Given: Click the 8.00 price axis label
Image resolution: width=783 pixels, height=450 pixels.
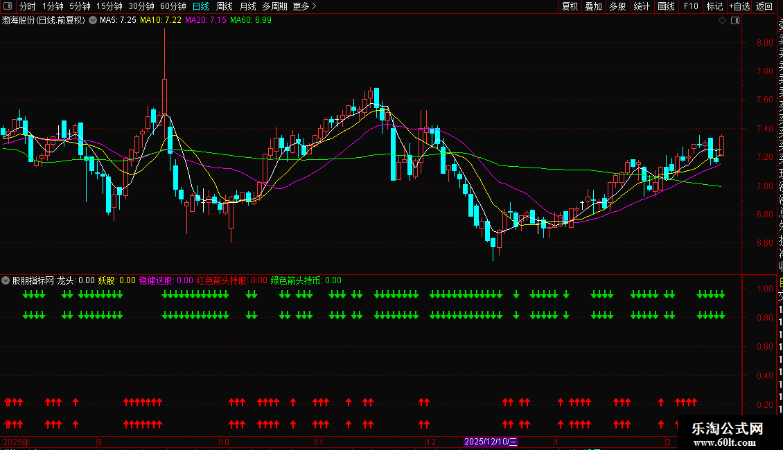Looking at the screenshot, I should click(764, 42).
